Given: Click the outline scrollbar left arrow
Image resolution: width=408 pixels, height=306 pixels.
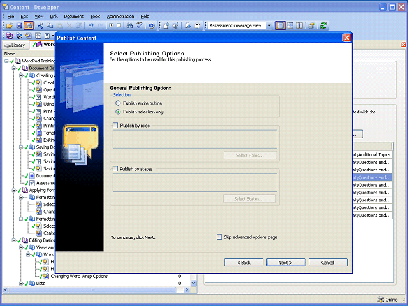Looking at the screenshot, I should (x=6, y=289).
